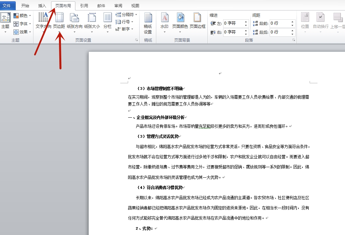The height and width of the screenshot is (235, 345).
Task: Click the 纸张大小 paper size icon
Action: coord(92,17)
